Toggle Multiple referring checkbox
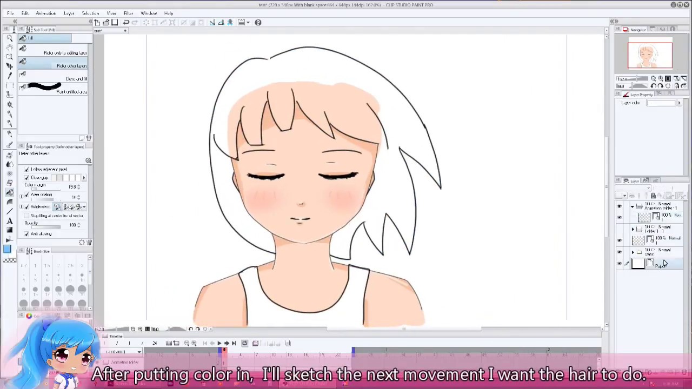Screen dimensions: 692x389 click(x=26, y=207)
